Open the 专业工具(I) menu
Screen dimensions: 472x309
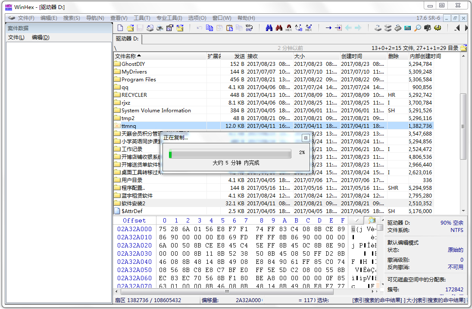click(169, 18)
